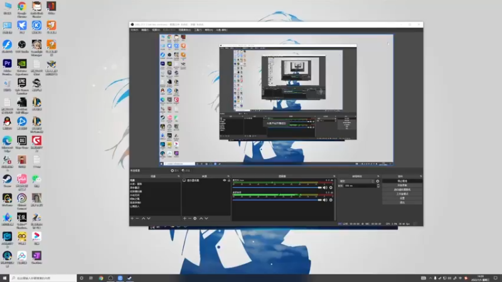The width and height of the screenshot is (502, 282).
Task: Open gear settings for the upper mixer audio track
Action: (331, 187)
